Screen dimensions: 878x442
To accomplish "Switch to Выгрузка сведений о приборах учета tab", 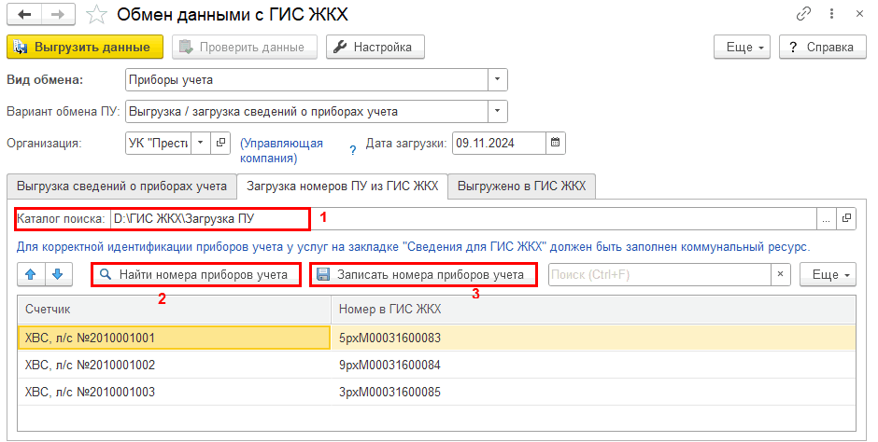I will tap(121, 186).
